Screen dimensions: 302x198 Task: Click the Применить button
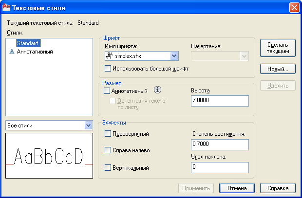pyautogui.click(x=196, y=188)
